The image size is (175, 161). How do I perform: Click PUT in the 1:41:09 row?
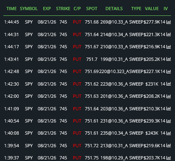[x=77, y=109]
